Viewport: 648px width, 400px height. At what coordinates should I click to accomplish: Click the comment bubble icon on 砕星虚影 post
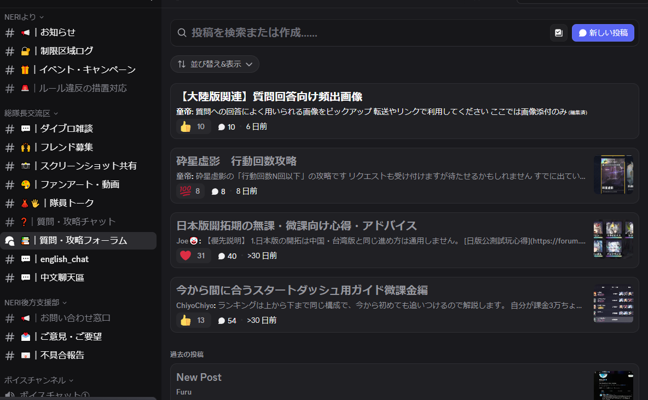(x=215, y=192)
